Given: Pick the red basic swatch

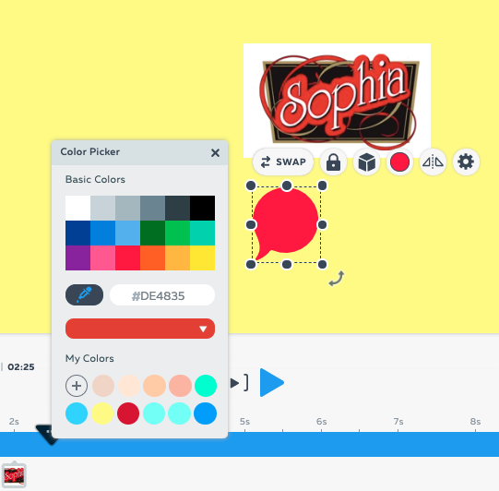Looking at the screenshot, I should pos(127,257).
